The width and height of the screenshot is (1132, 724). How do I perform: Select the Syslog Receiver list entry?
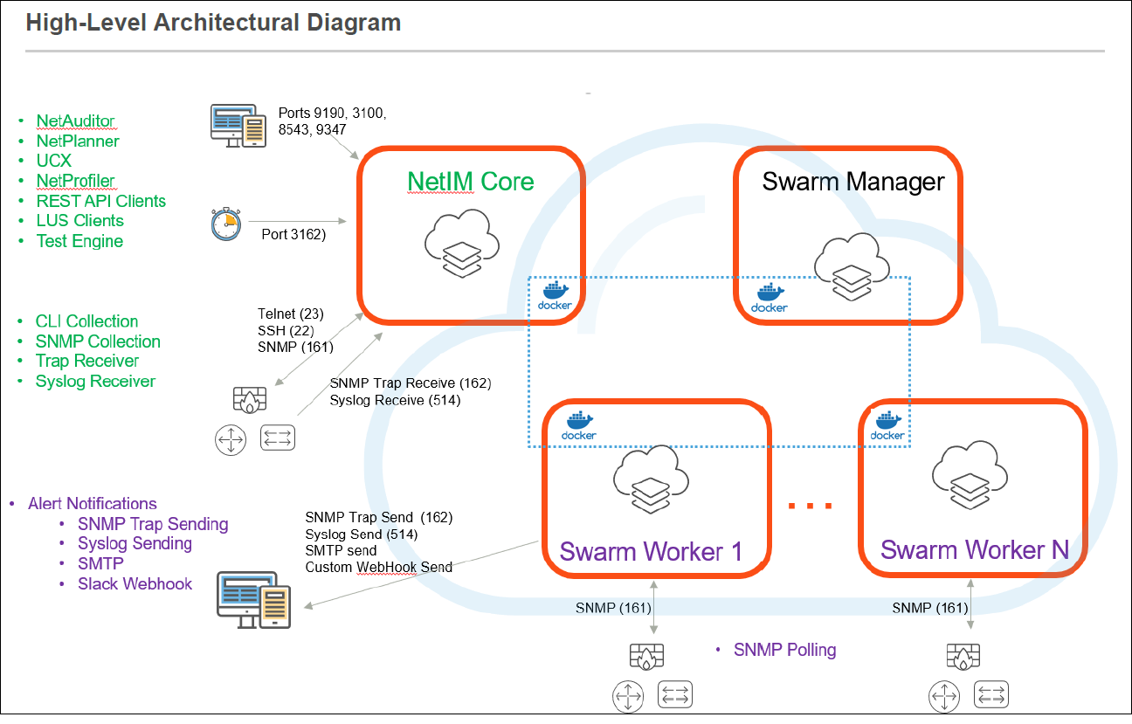tap(95, 381)
